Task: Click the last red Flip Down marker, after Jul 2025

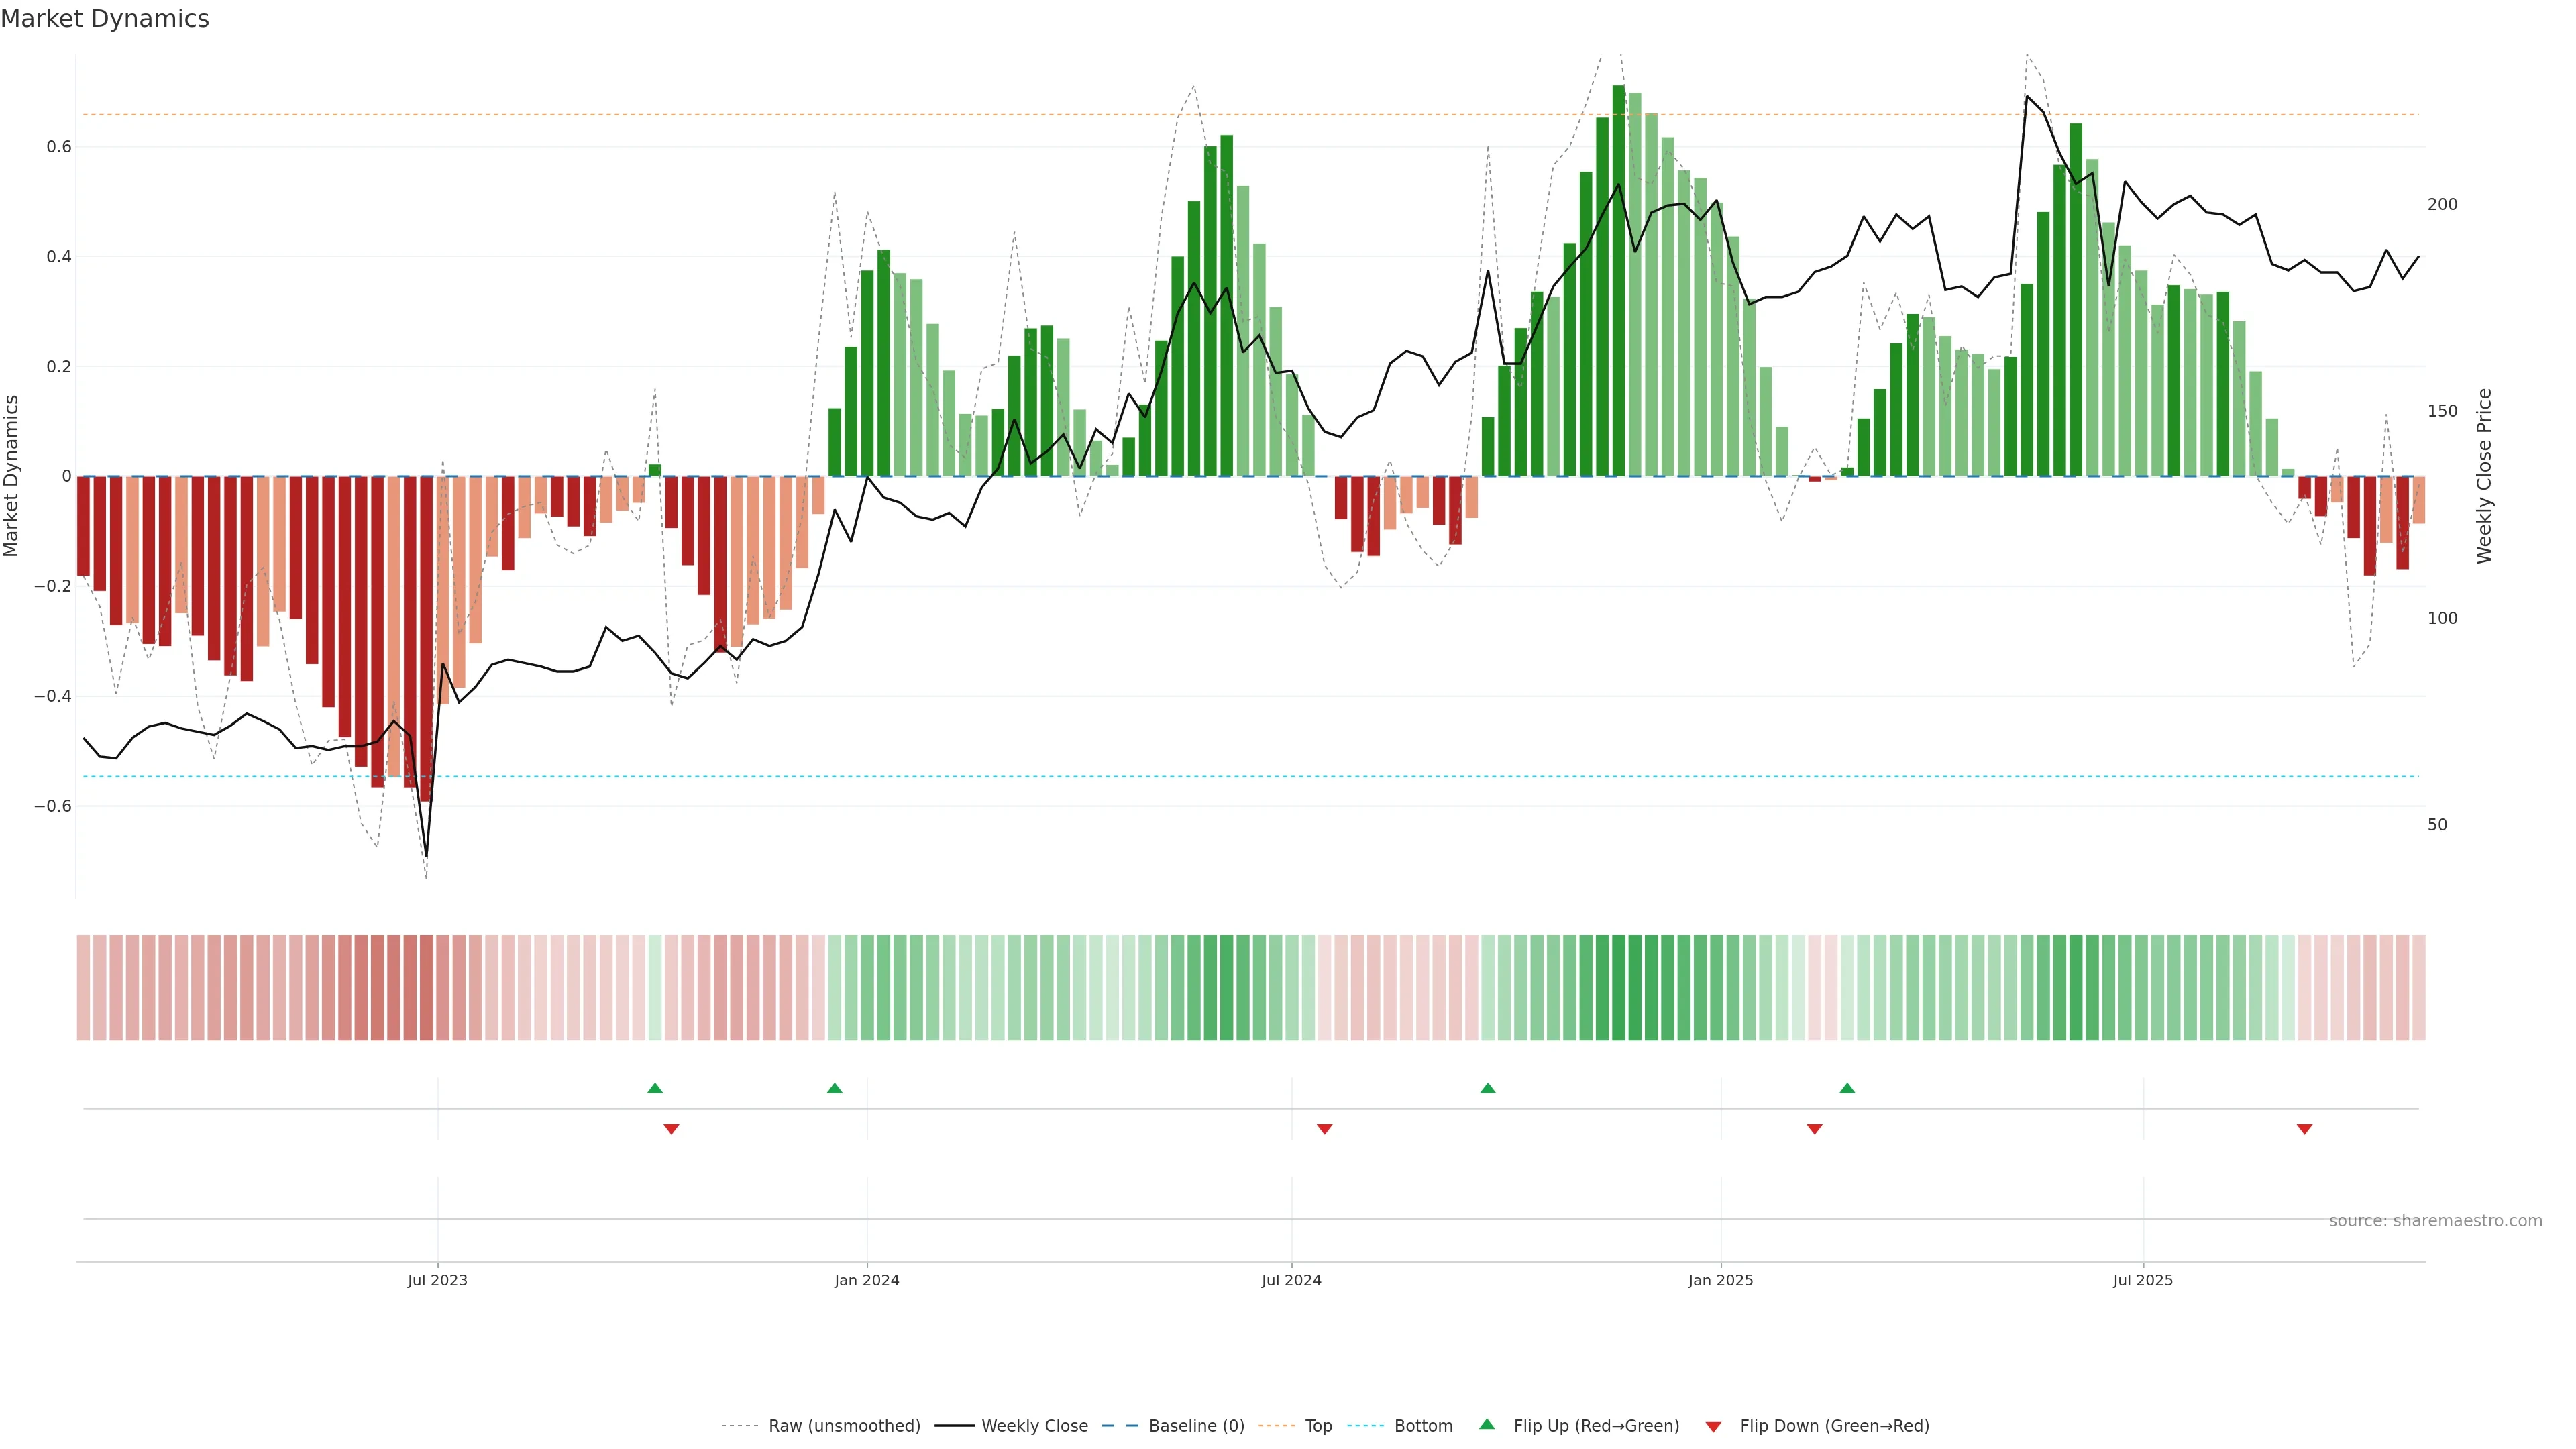Action: coord(2304,1129)
